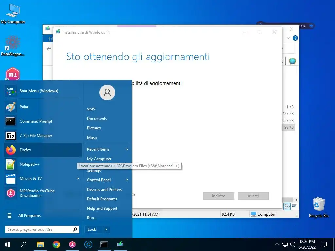Switch to large icons view in Explorer status bar
Screen dimensions: 335x251
294,206
